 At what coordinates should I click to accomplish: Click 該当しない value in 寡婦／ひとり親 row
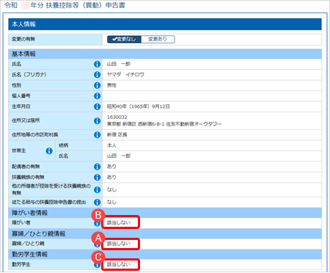[x=119, y=244]
